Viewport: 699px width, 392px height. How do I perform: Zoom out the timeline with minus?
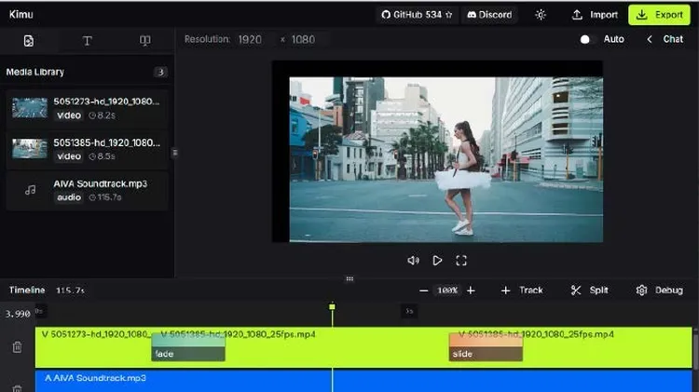click(424, 291)
